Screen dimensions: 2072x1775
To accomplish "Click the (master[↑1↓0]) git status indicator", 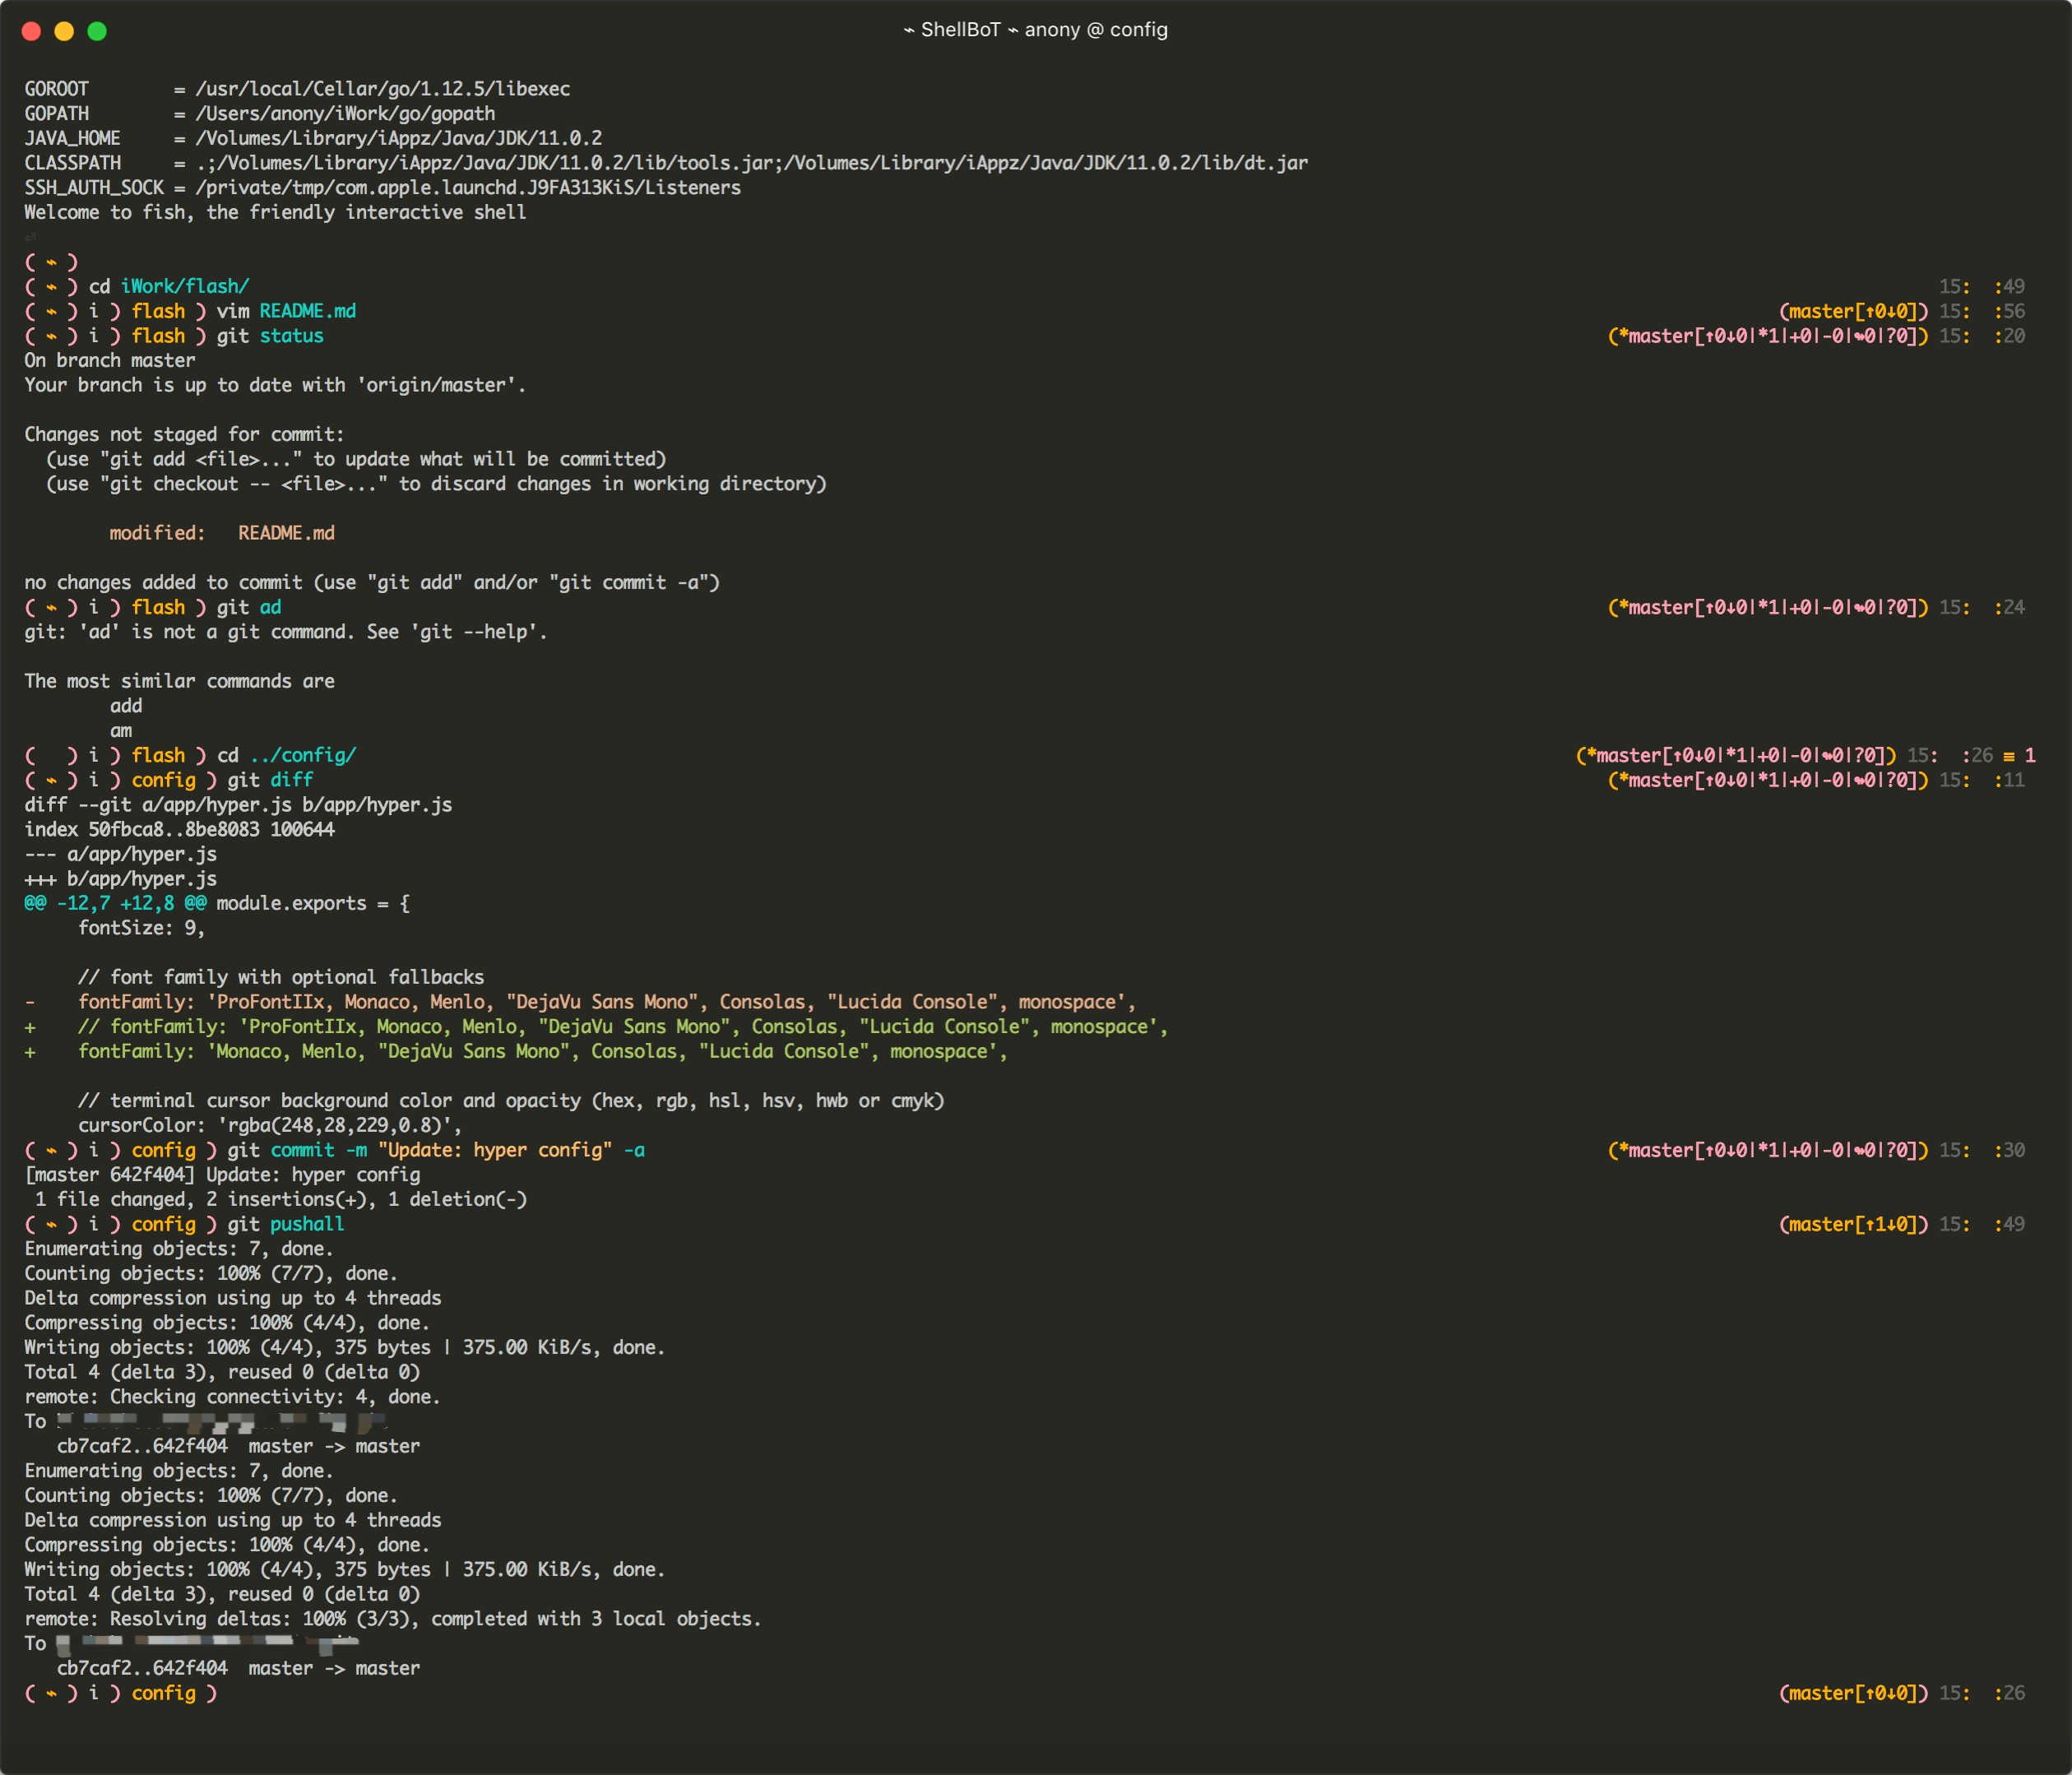I will pyautogui.click(x=1853, y=1224).
